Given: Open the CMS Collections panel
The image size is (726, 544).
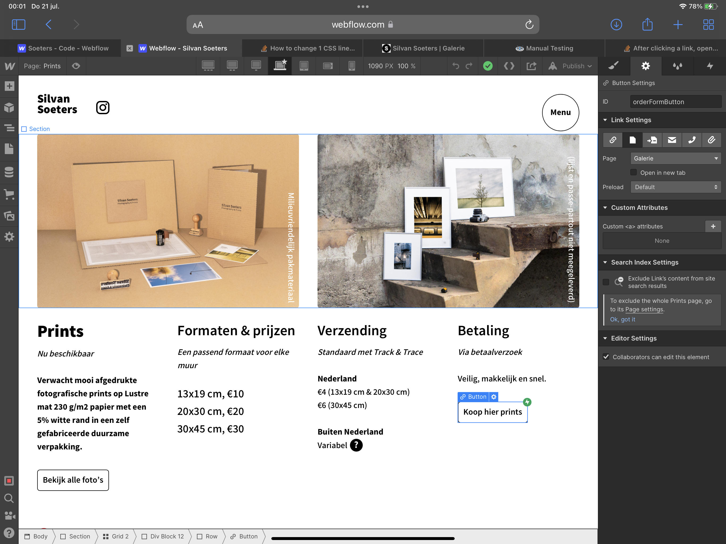Looking at the screenshot, I should click(9, 172).
